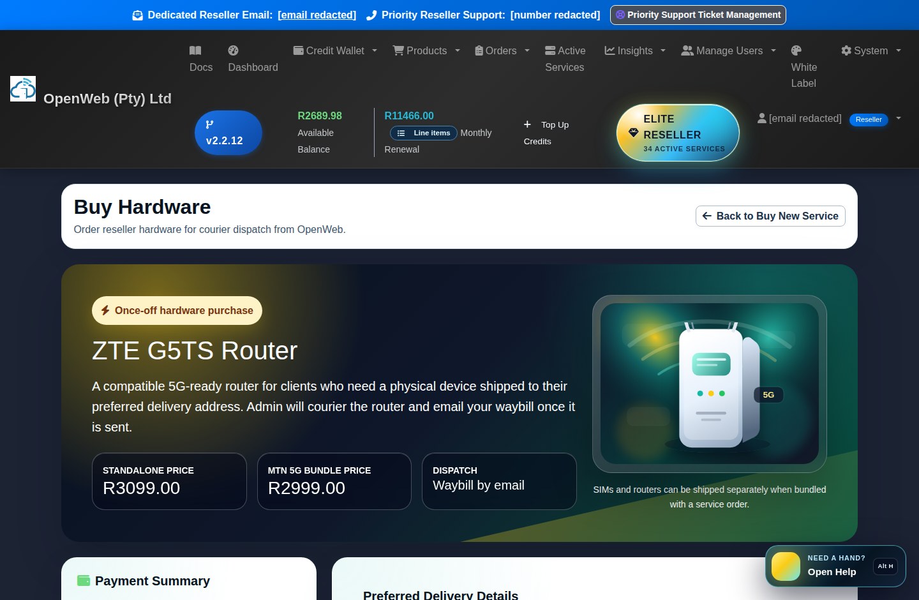Expand the Products dropdown arrow
919x600 pixels.
(x=458, y=50)
